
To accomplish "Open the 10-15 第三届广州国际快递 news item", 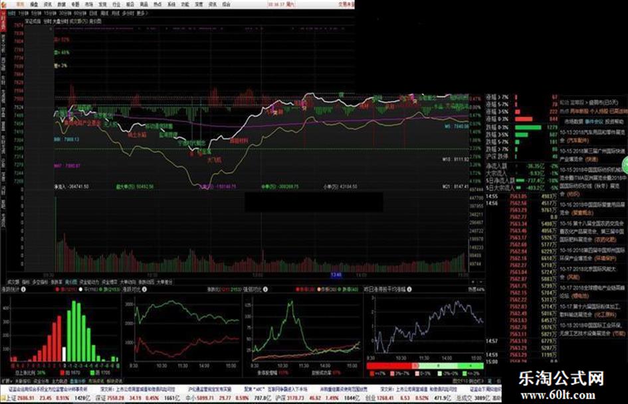I will [x=592, y=155].
